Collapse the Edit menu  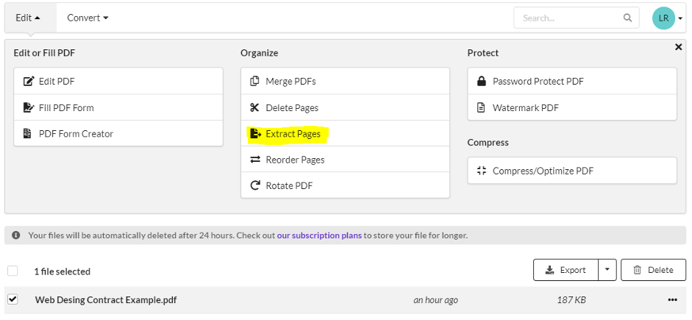coord(28,18)
